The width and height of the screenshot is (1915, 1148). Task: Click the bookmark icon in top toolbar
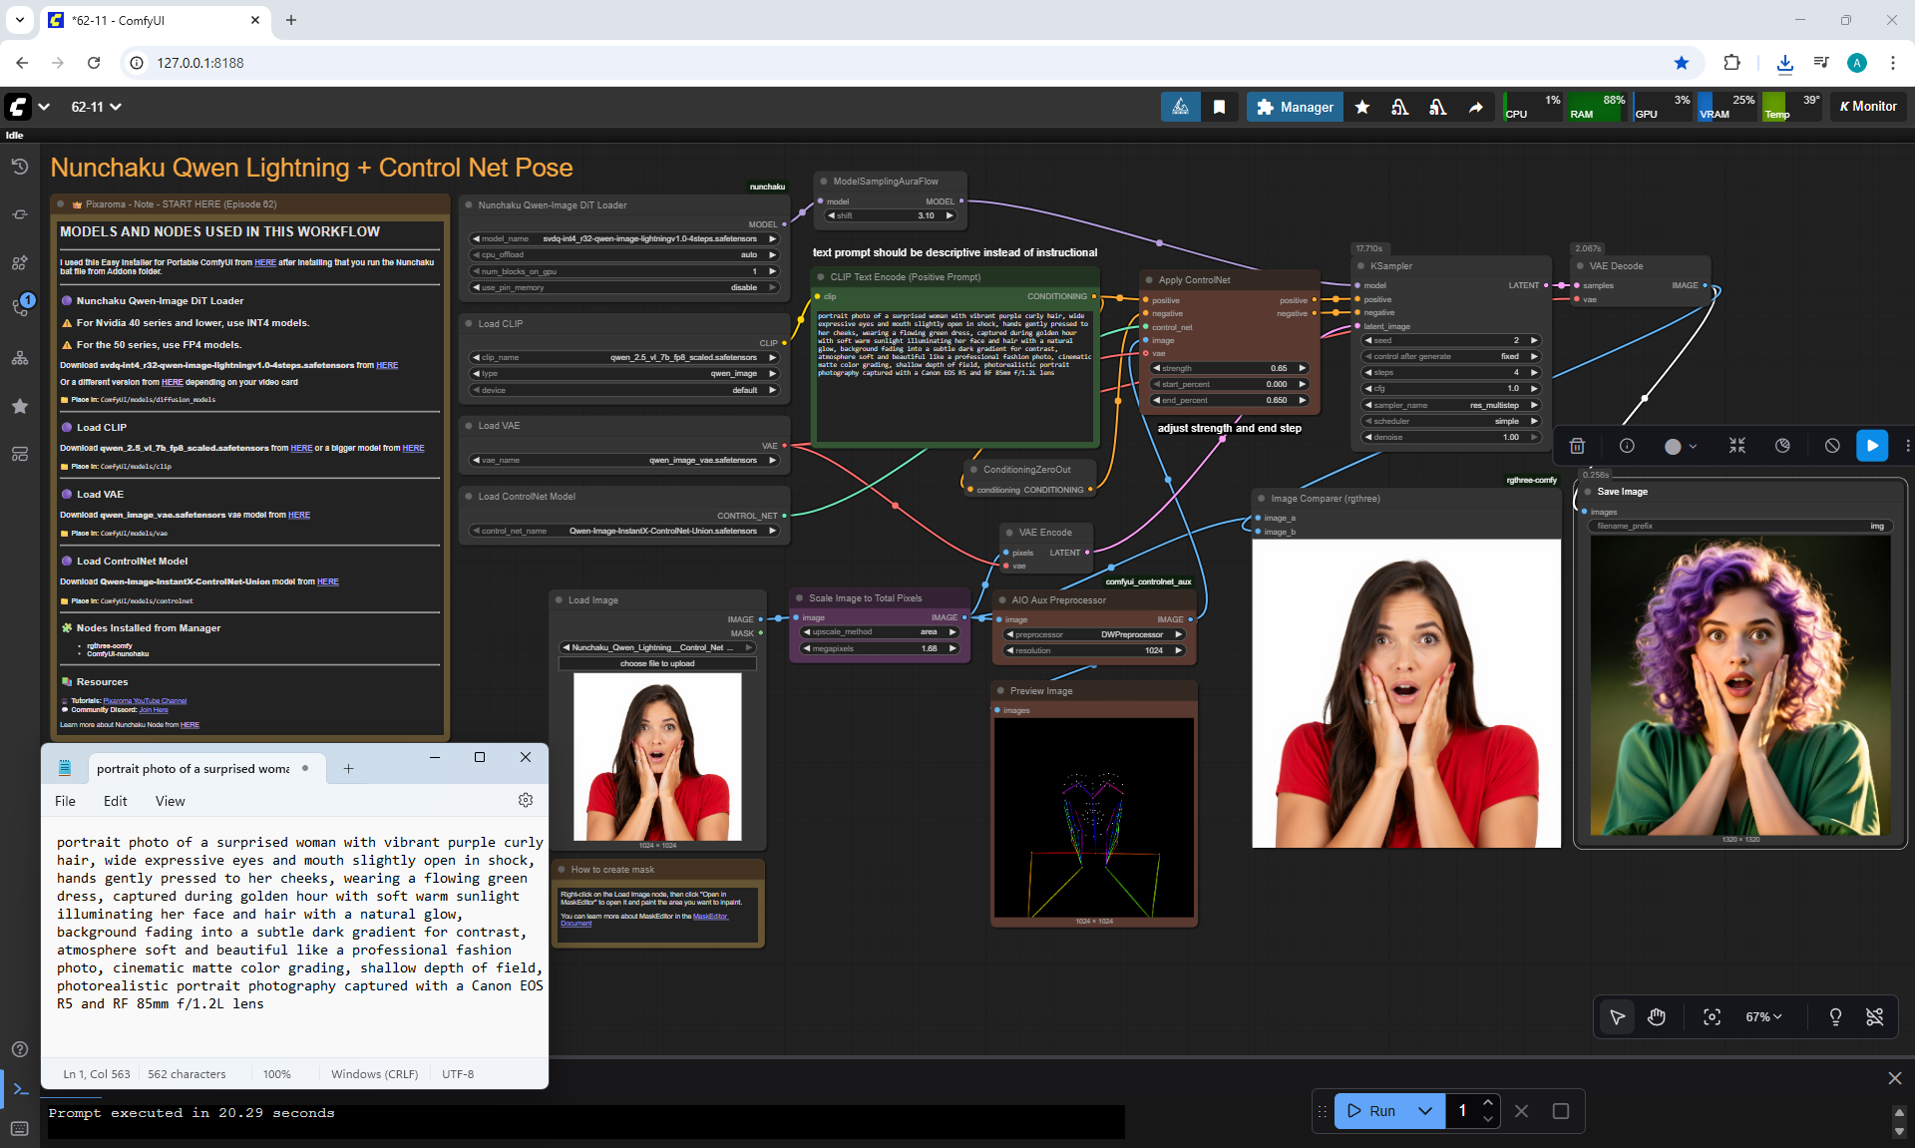(1219, 107)
